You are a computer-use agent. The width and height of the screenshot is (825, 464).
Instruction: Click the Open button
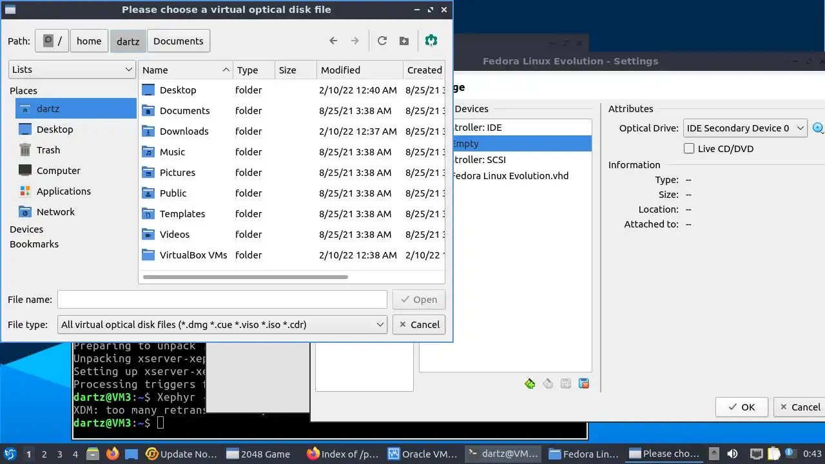pyautogui.click(x=419, y=299)
